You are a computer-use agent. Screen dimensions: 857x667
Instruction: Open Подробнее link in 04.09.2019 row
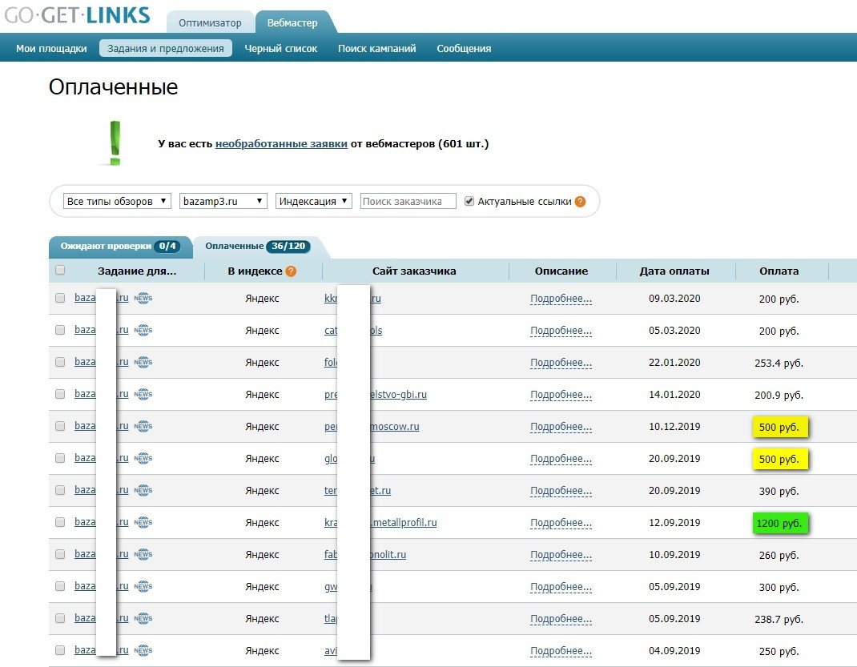click(x=561, y=651)
